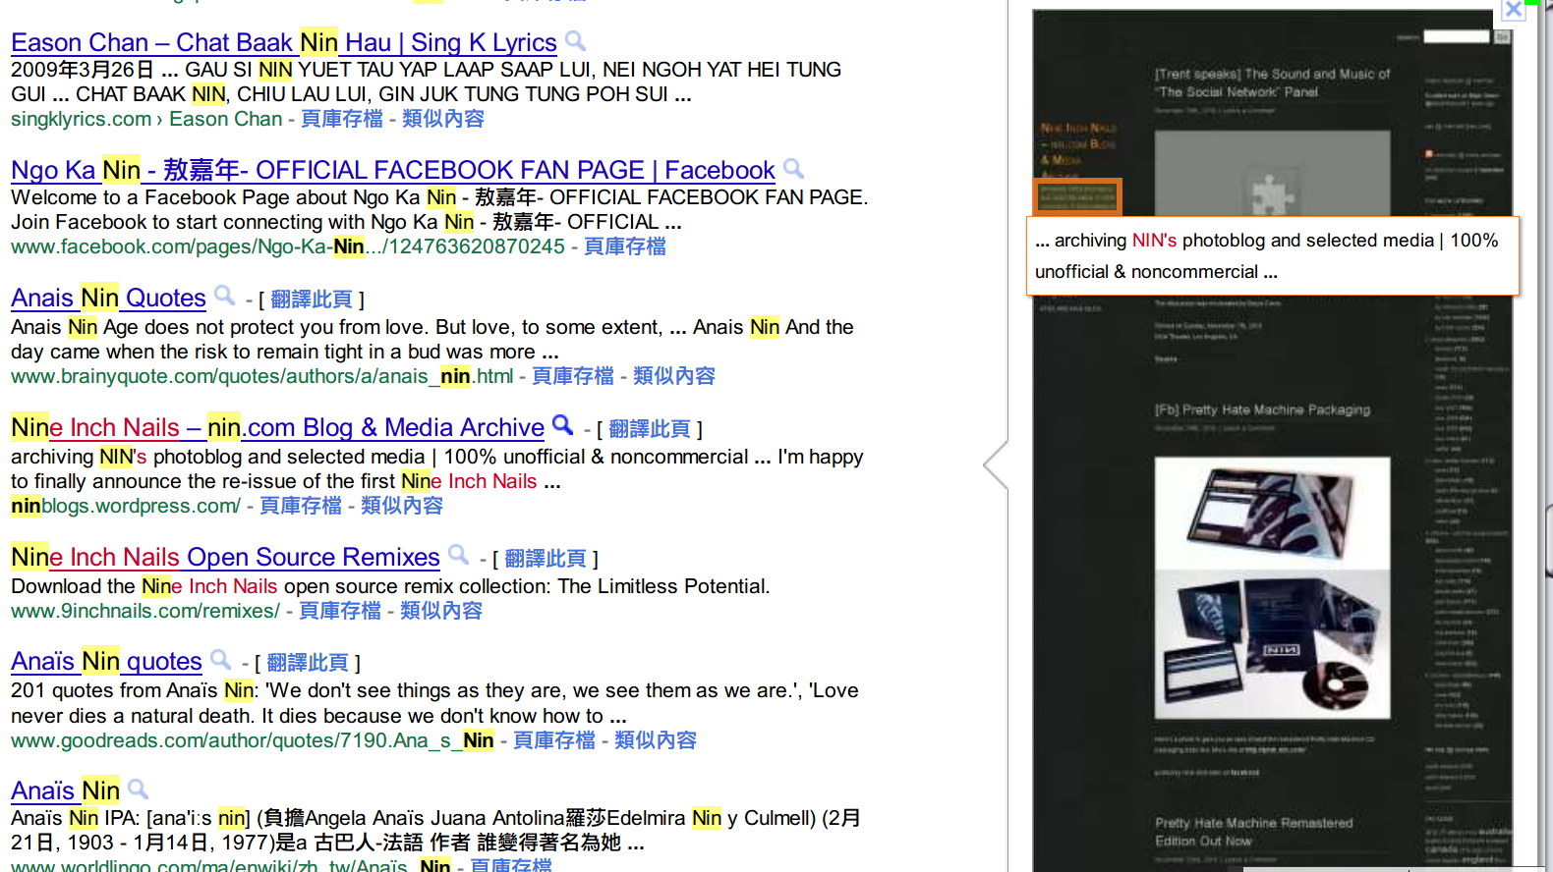Click the Pretty Hate Machine packaging preview image
The width and height of the screenshot is (1553, 872).
pyautogui.click(x=1272, y=587)
